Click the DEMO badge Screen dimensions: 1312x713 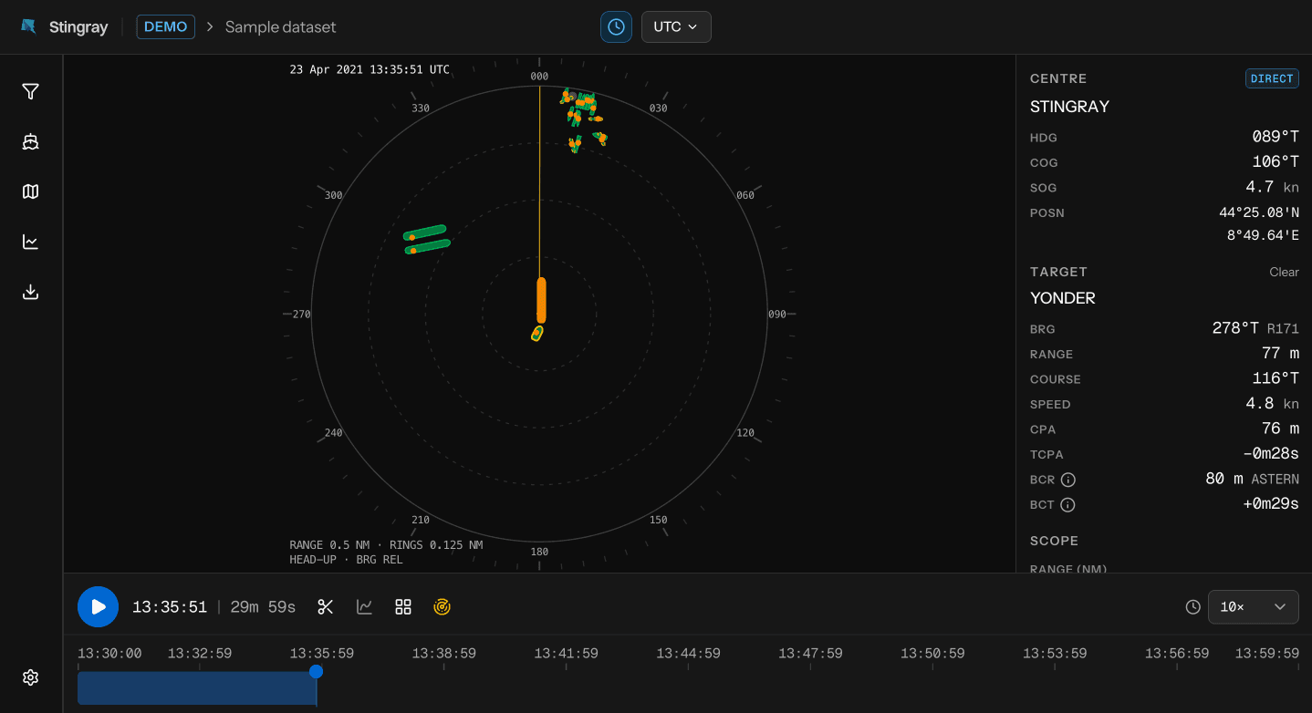(166, 26)
